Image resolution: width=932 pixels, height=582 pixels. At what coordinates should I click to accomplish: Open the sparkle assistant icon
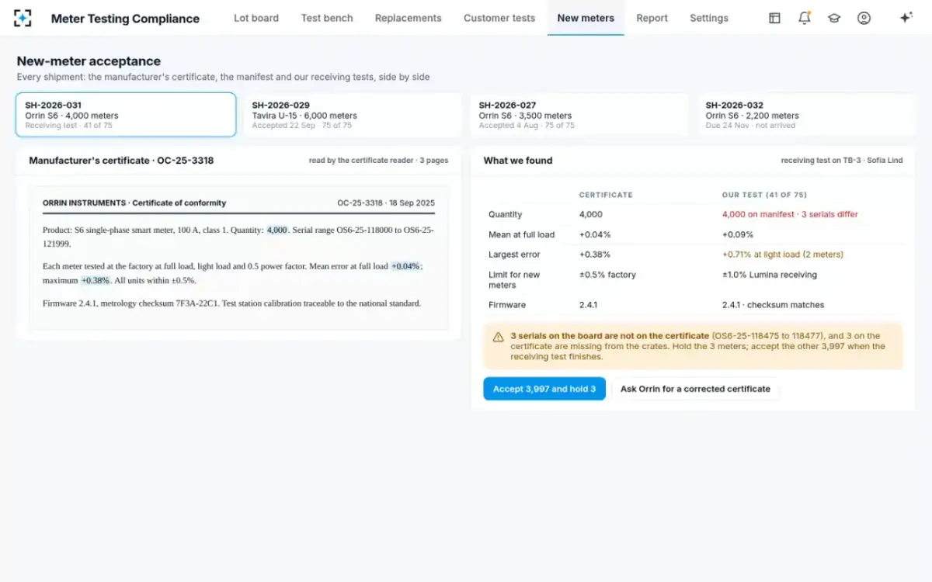(x=906, y=18)
